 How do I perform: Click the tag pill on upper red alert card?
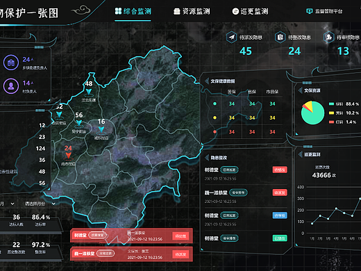pyautogui.click(x=98, y=235)
